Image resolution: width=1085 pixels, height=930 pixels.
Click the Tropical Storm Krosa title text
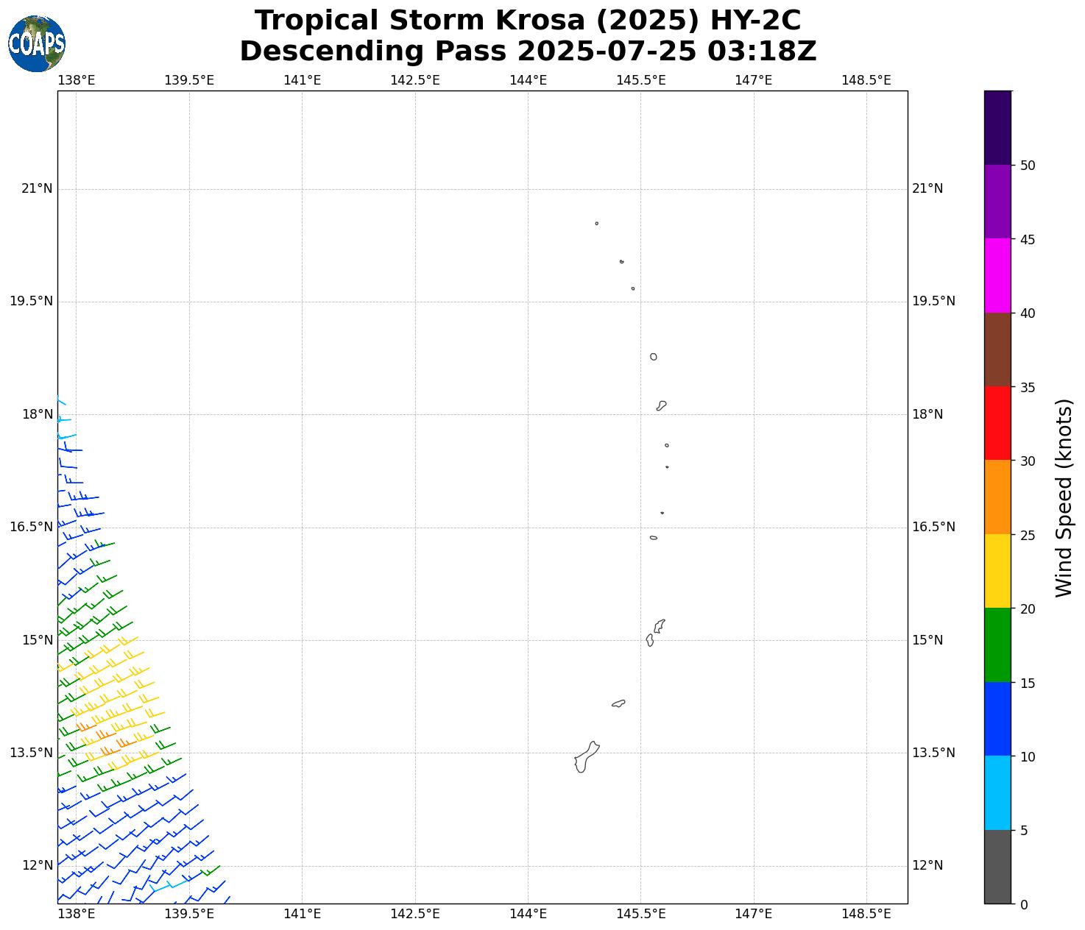tap(528, 21)
